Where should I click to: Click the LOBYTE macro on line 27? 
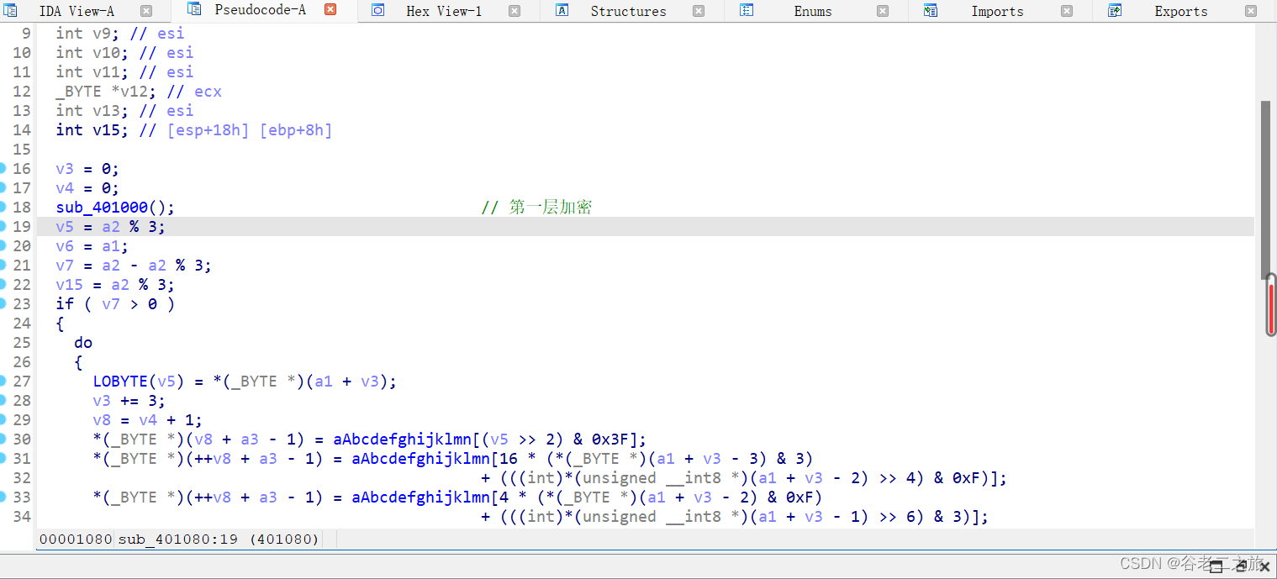point(119,381)
